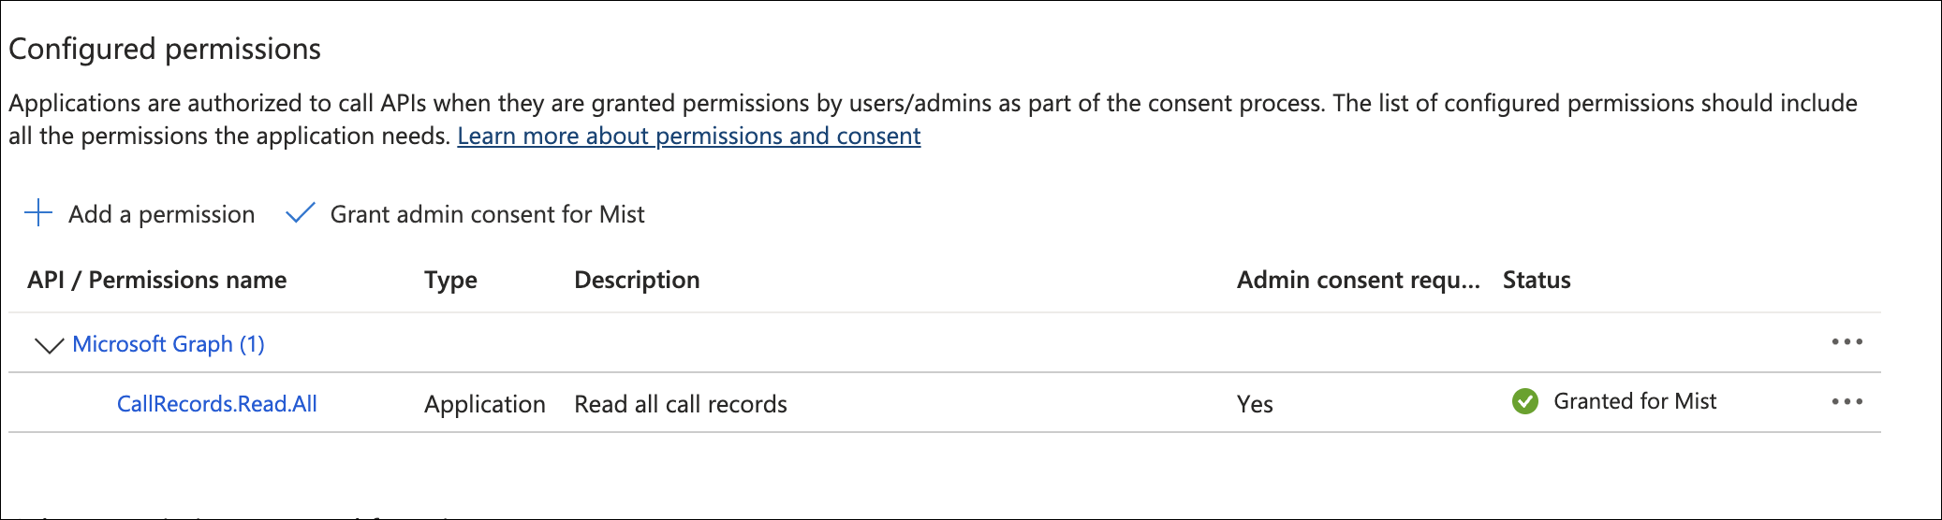Click the plus icon beside Add a permission

[38, 213]
